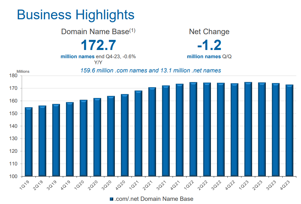Select the 3Q21 bar
This screenshot has width=301, height=204.
coord(166,131)
